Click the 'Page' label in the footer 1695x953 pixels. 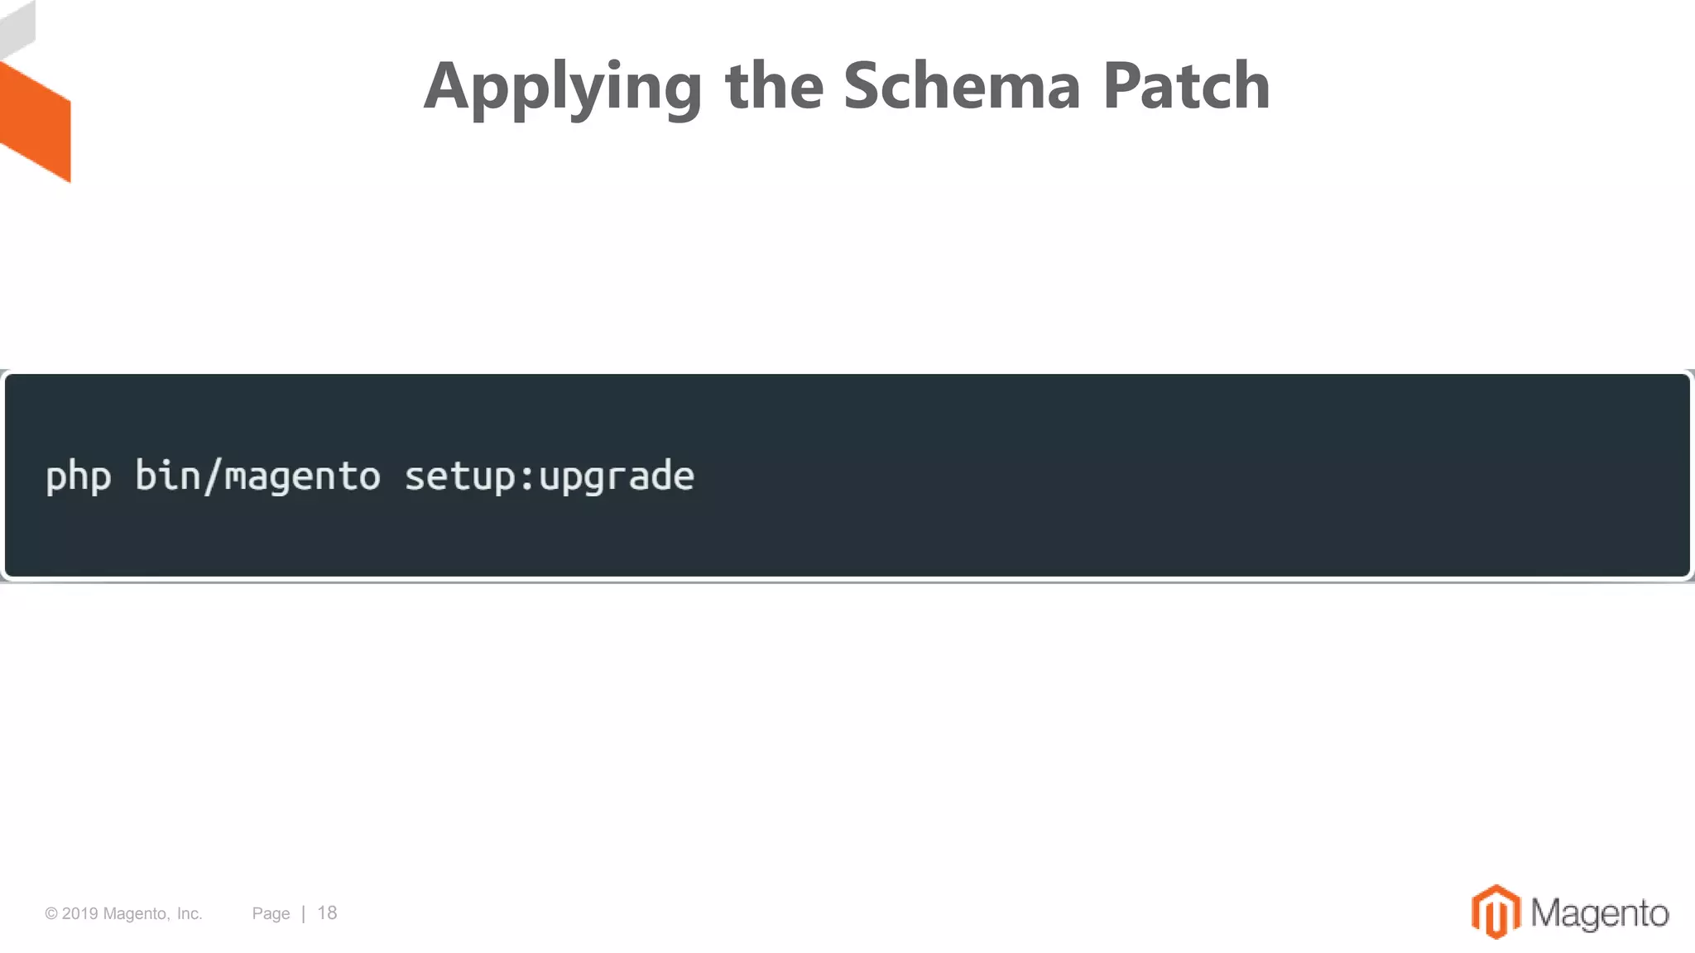pyautogui.click(x=271, y=914)
